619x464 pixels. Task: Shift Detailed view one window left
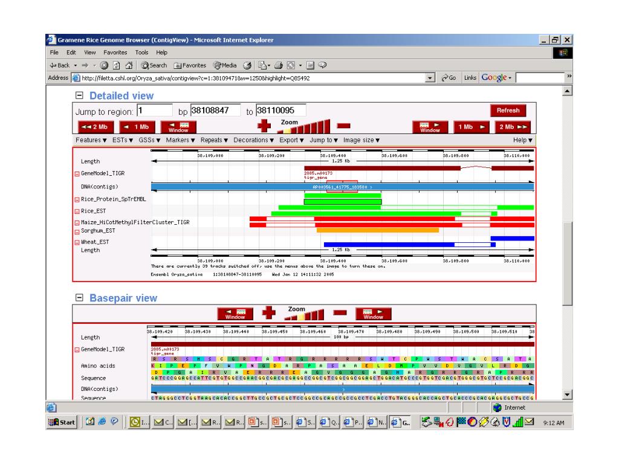tap(178, 127)
